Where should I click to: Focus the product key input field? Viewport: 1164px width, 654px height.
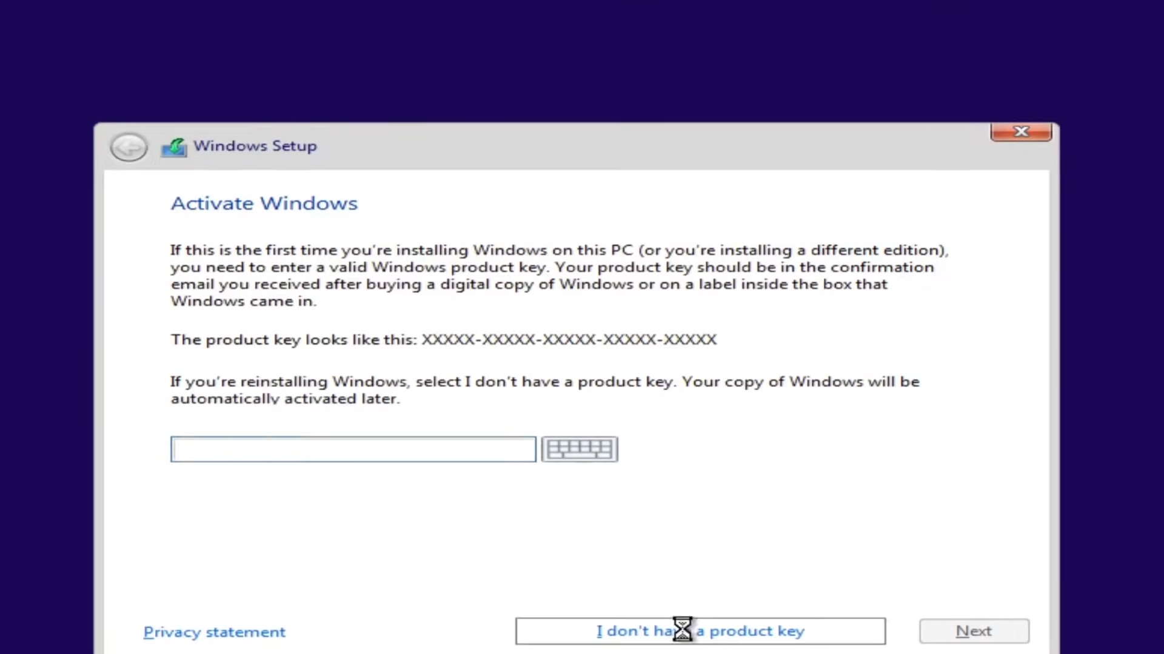coord(353,449)
